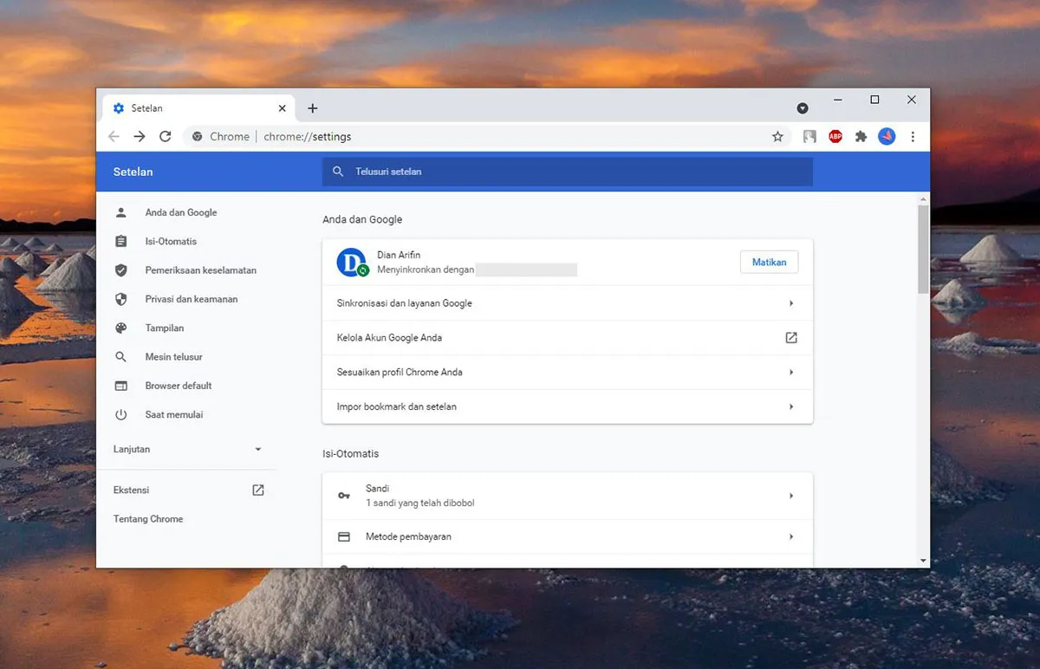Open Kelola Akun Google Anda link
This screenshot has height=669, width=1040.
[567, 338]
